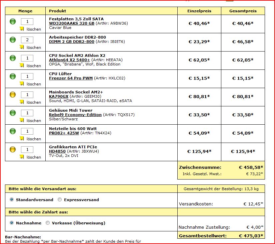Open Rebel9 Economy-Edition product link
The height and width of the screenshot is (244, 275).
(x=75, y=115)
